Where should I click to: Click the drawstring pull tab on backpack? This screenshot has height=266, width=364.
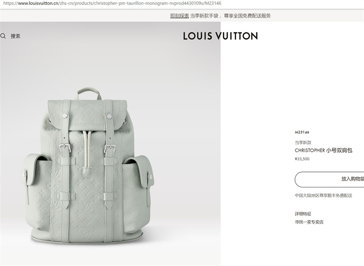coord(86,173)
